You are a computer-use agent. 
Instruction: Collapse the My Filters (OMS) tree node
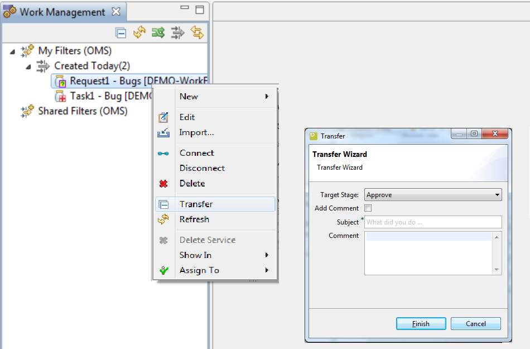pos(13,51)
